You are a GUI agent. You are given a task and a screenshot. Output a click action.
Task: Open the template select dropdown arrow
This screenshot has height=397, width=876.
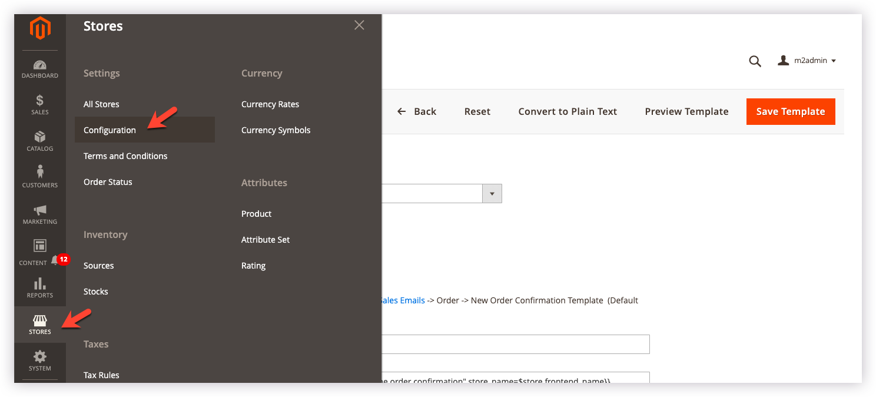(492, 194)
